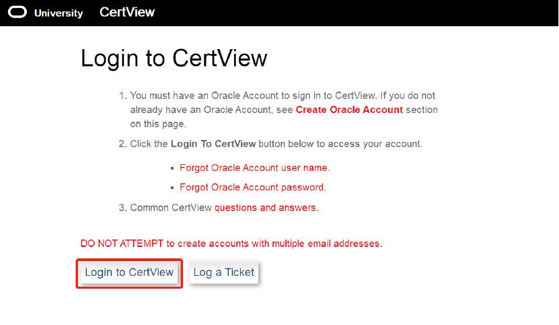The width and height of the screenshot is (559, 325).
Task: Open the Create Oracle Account link
Action: [x=349, y=110]
